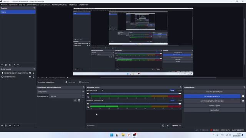Open source Filters button below preview

tap(84, 82)
